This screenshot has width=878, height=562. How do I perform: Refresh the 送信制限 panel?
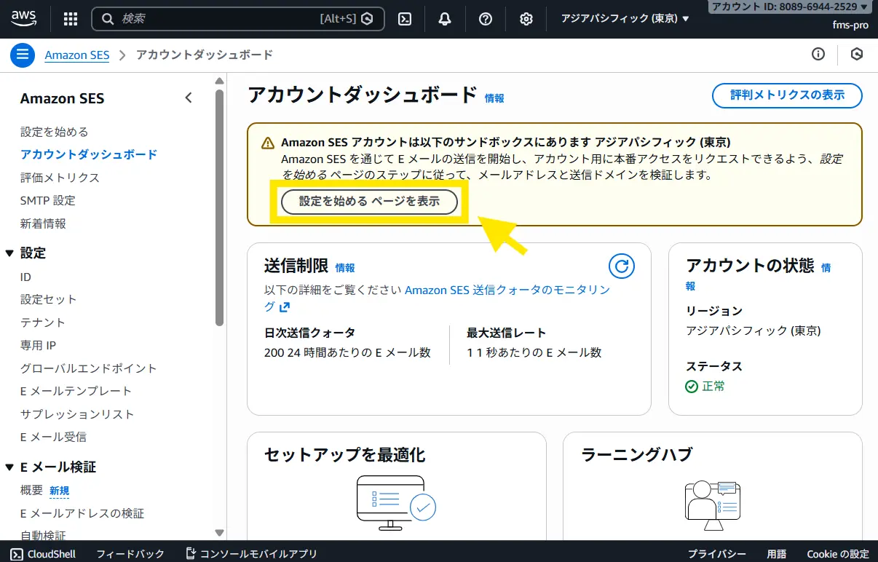621,266
